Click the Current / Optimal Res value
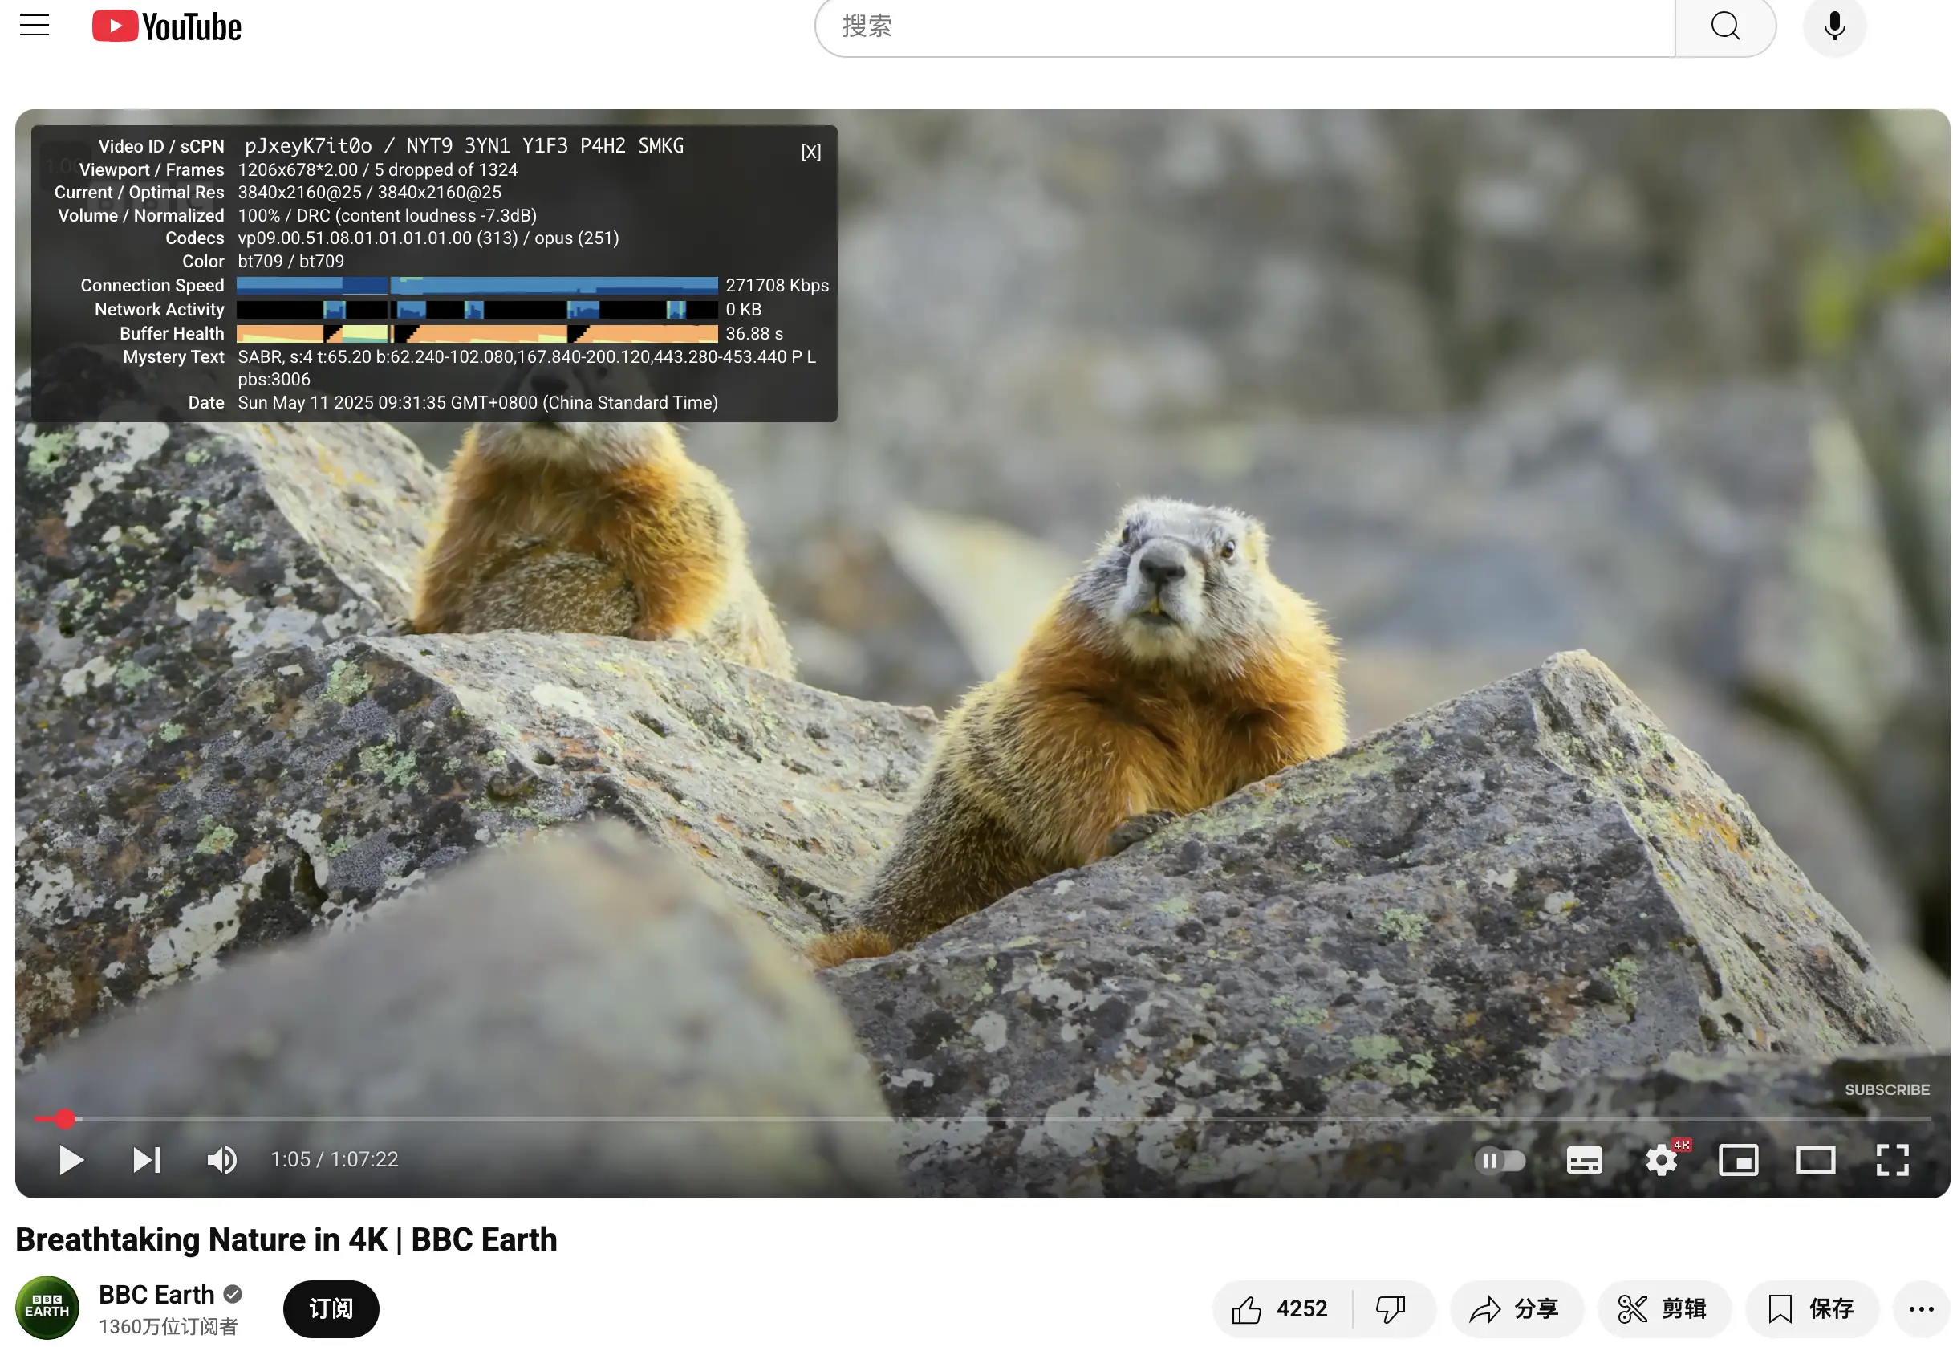Viewport: 1953px width, 1347px height. click(370, 193)
